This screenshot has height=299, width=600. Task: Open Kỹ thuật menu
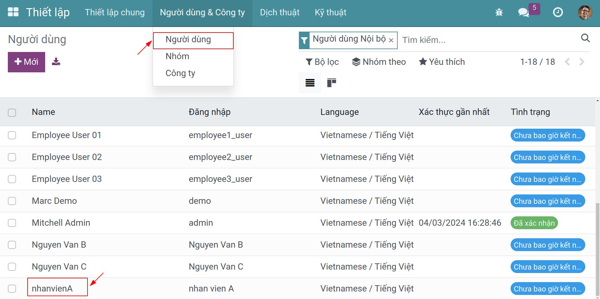pyautogui.click(x=331, y=13)
